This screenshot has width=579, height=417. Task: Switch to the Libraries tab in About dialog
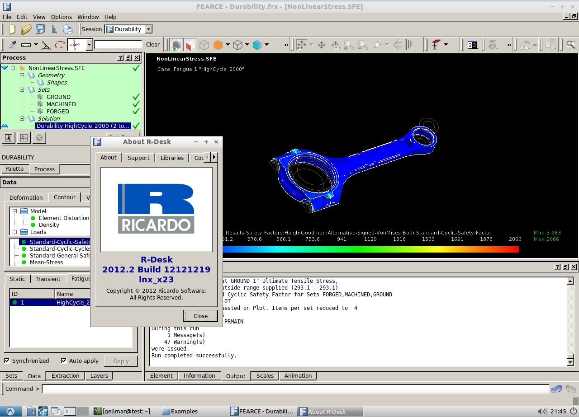coord(172,158)
